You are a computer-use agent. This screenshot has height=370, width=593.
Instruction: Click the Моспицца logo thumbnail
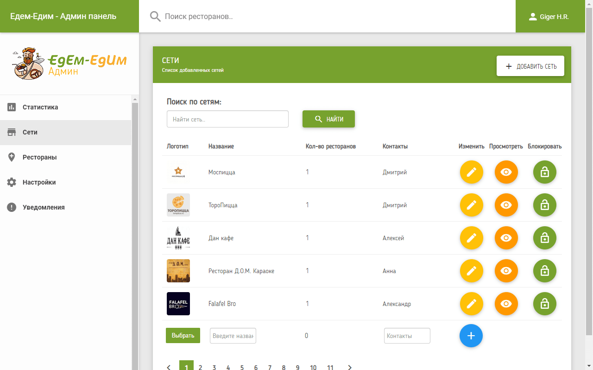pyautogui.click(x=178, y=172)
